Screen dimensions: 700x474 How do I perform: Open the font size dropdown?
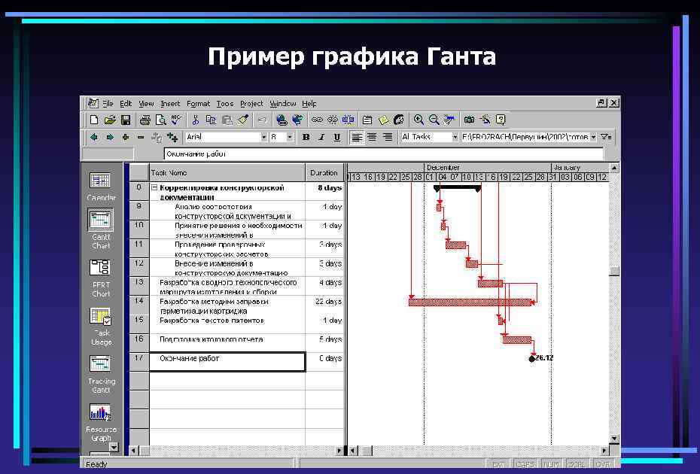click(291, 136)
